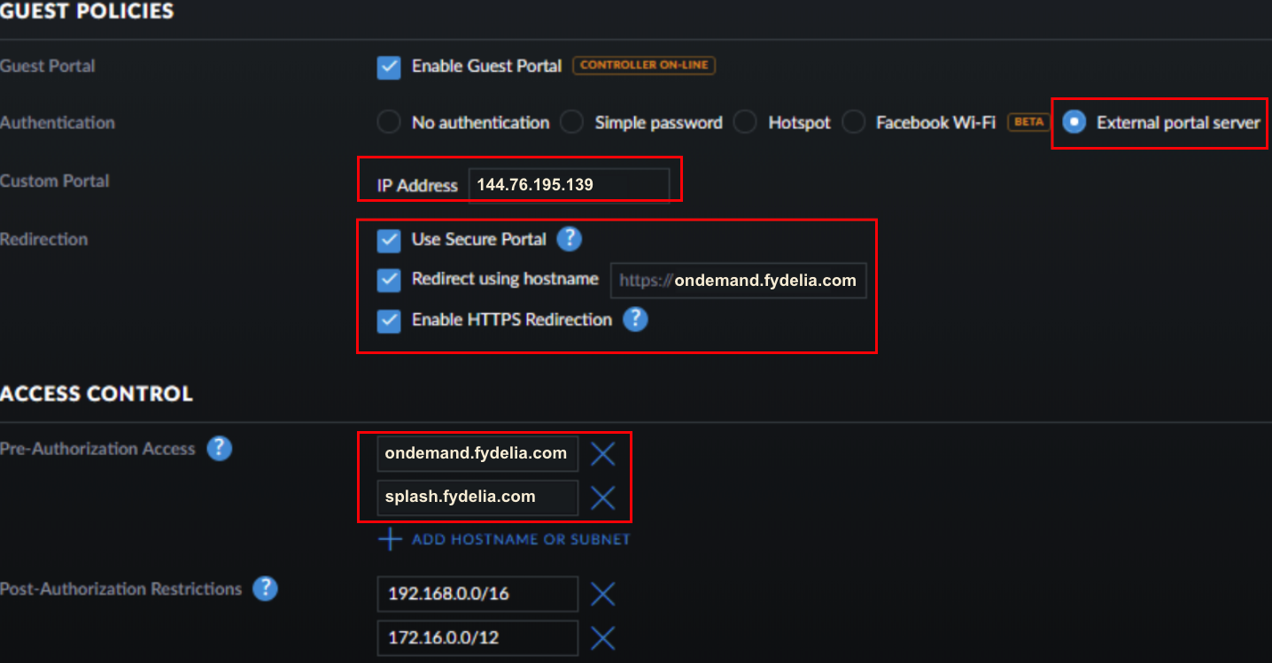Open Post-Authorization Restrictions help icon
Image resolution: width=1272 pixels, height=663 pixels.
[265, 589]
